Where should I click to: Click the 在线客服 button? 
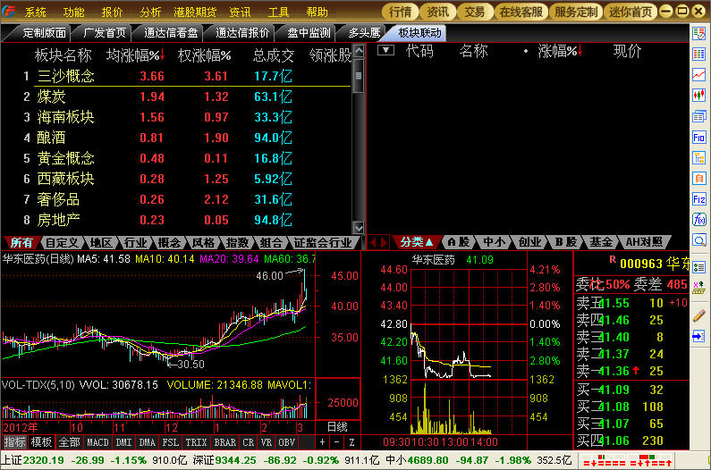click(521, 12)
